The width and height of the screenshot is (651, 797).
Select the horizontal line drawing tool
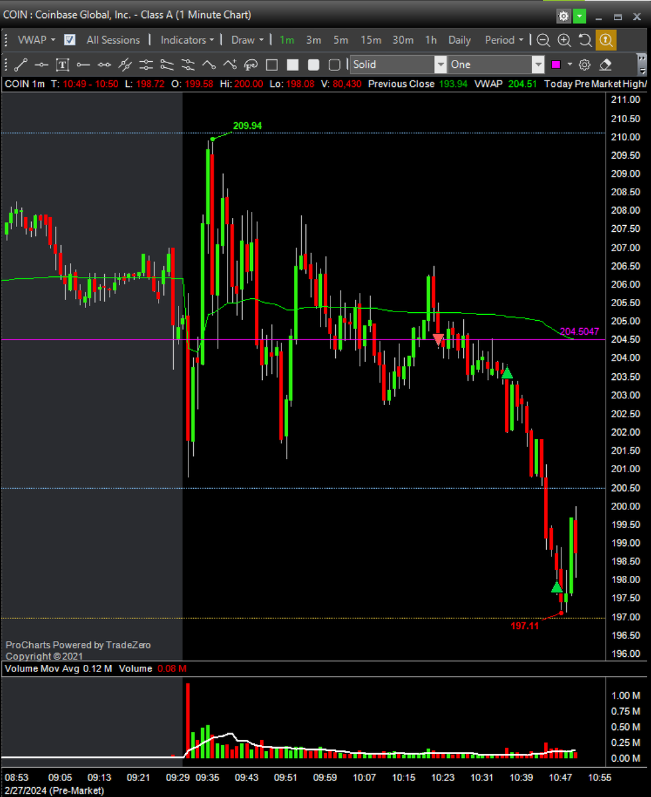[x=41, y=64]
